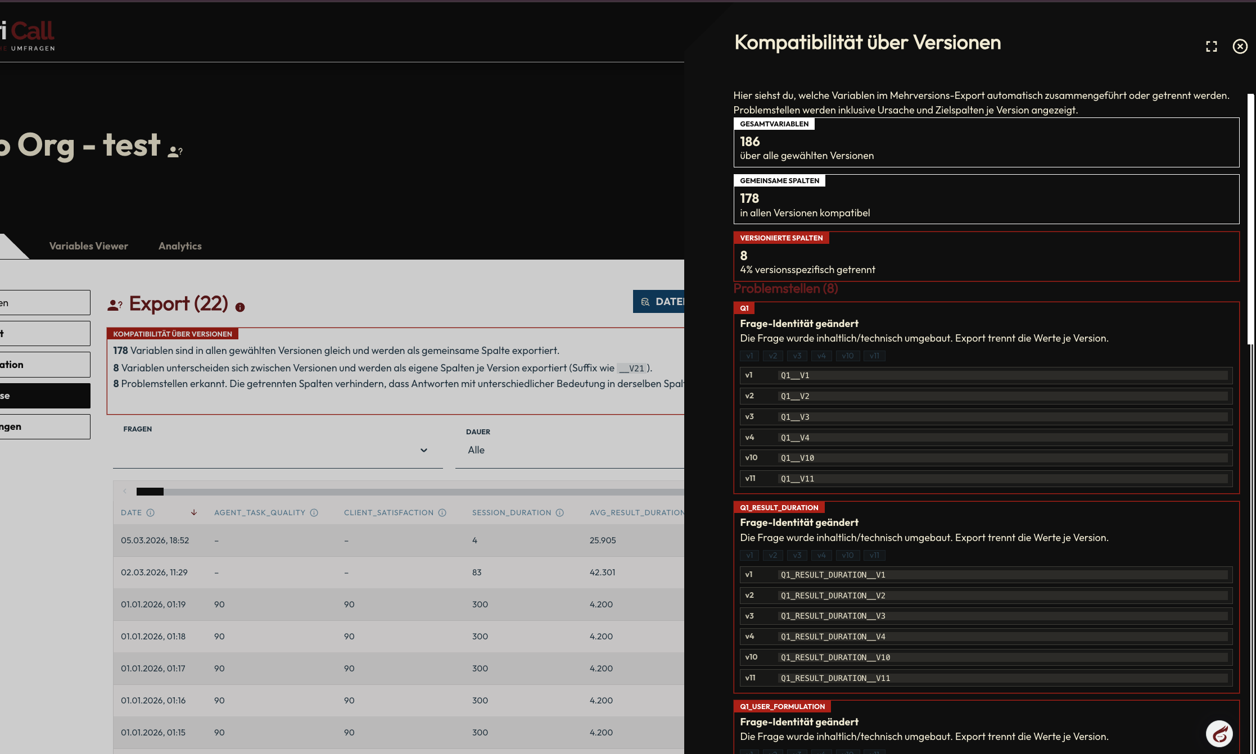
Task: Click the info icon on SESSION_DURATION column
Action: (559, 512)
